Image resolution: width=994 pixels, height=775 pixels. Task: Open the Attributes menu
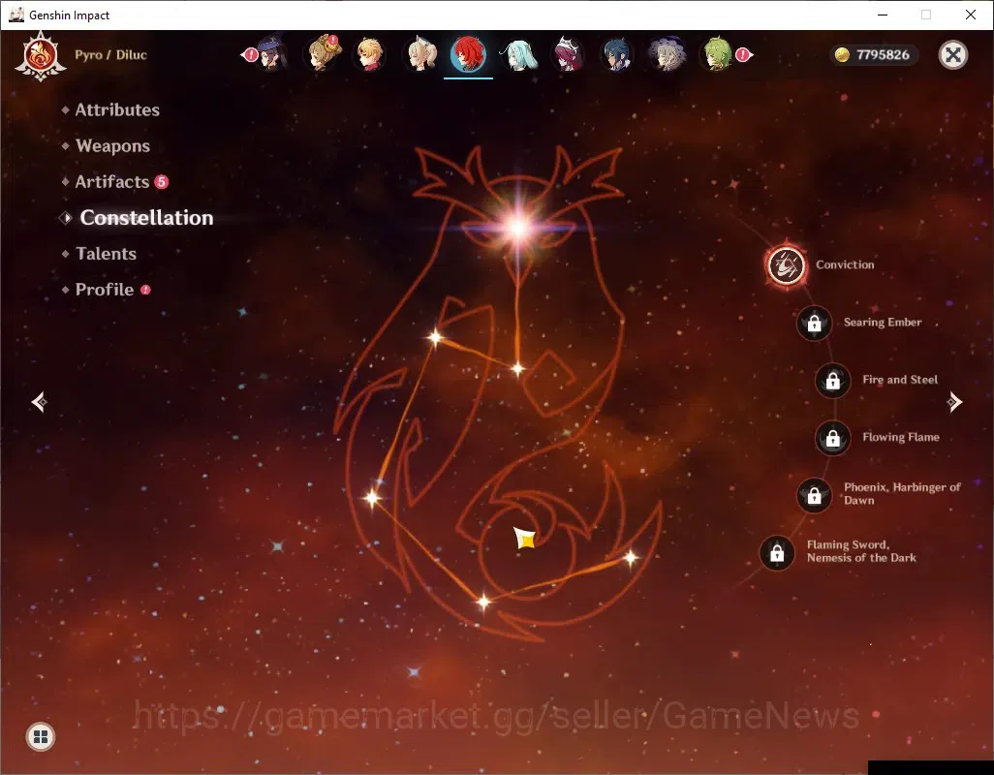(x=117, y=109)
